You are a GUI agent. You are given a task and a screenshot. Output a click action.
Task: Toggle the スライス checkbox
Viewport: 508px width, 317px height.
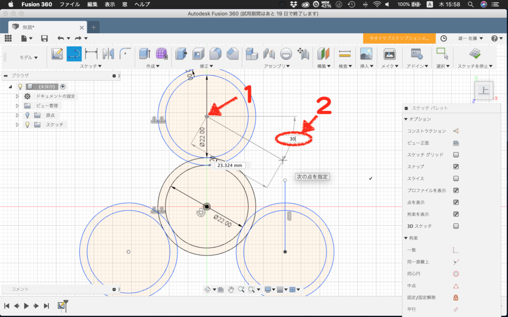[456, 178]
